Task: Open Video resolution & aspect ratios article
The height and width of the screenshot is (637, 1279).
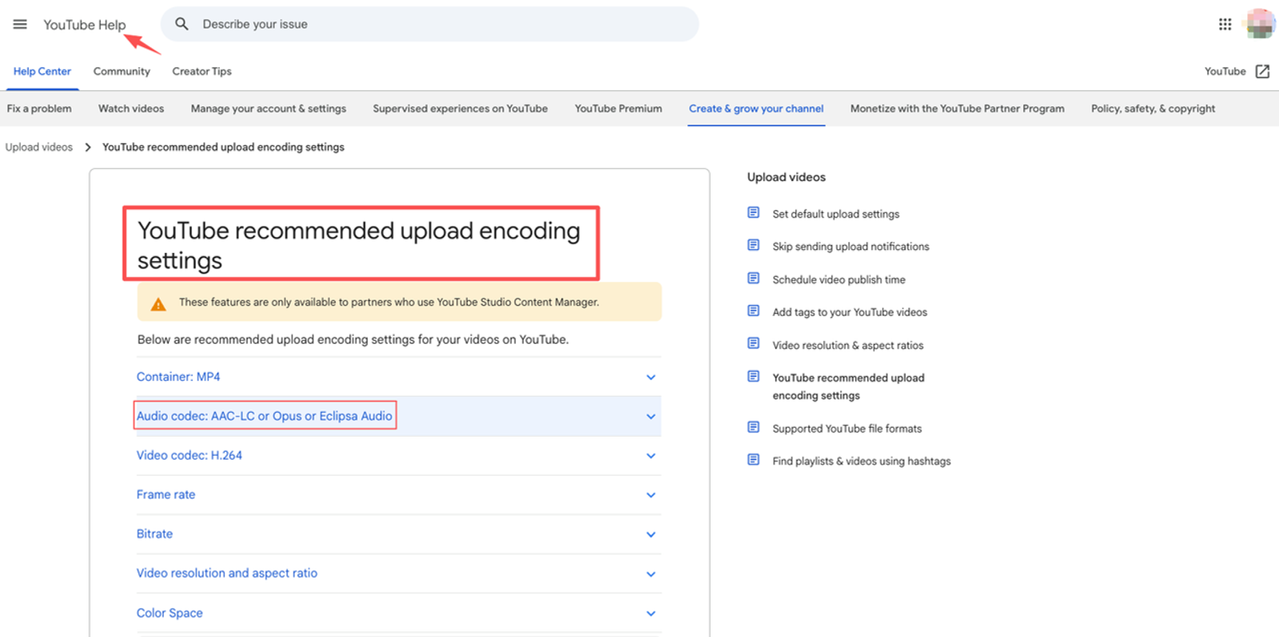Action: (x=848, y=345)
